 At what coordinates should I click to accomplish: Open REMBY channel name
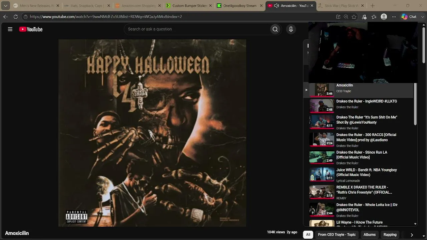(x=341, y=198)
